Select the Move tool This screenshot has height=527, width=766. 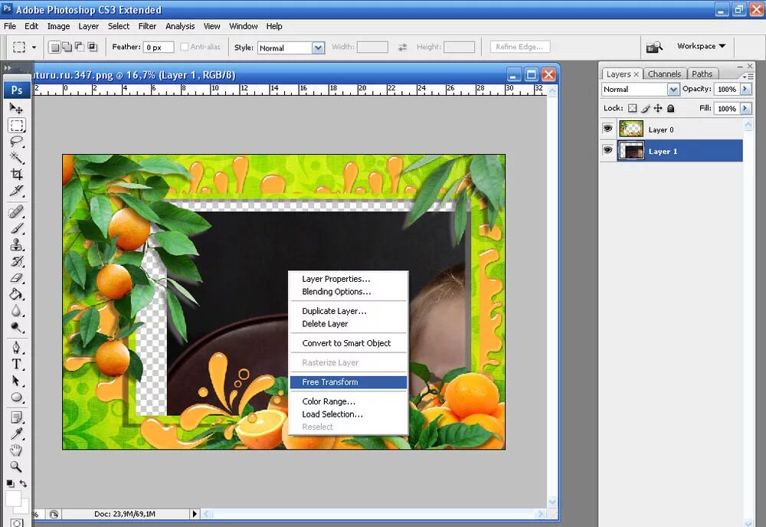[16, 108]
